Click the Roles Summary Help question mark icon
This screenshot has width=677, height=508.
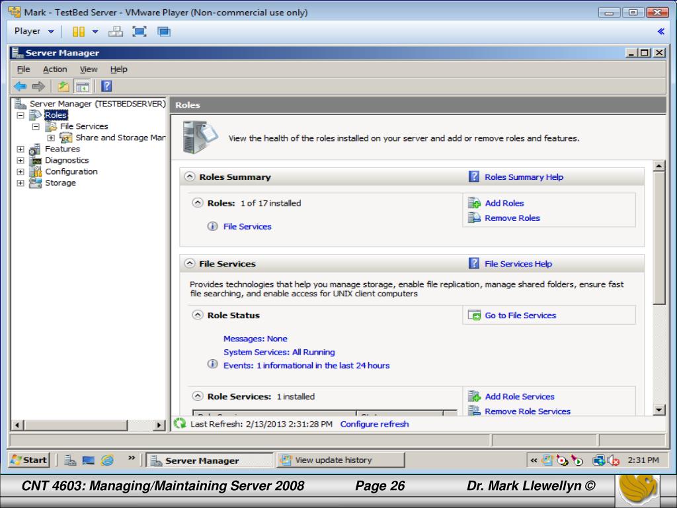(x=473, y=177)
